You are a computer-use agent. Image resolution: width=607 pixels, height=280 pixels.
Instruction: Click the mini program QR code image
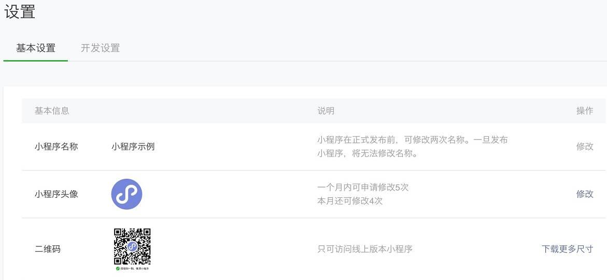tap(132, 246)
